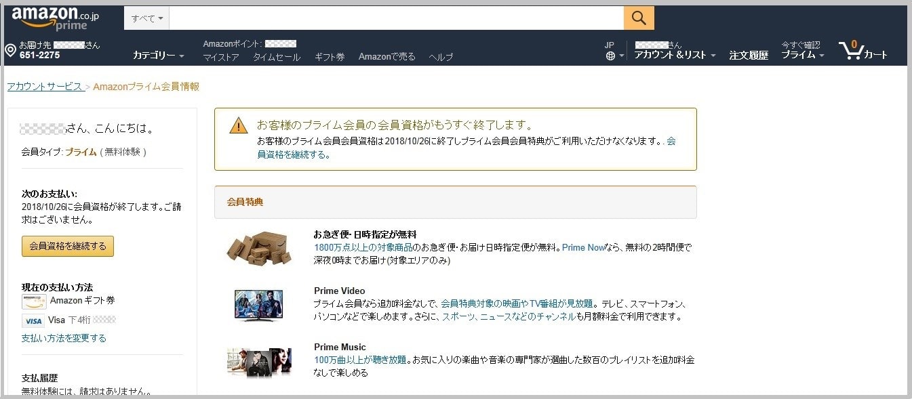This screenshot has width=912, height=399.
Task: Click the delivery boxes thumbnail image
Action: point(259,248)
